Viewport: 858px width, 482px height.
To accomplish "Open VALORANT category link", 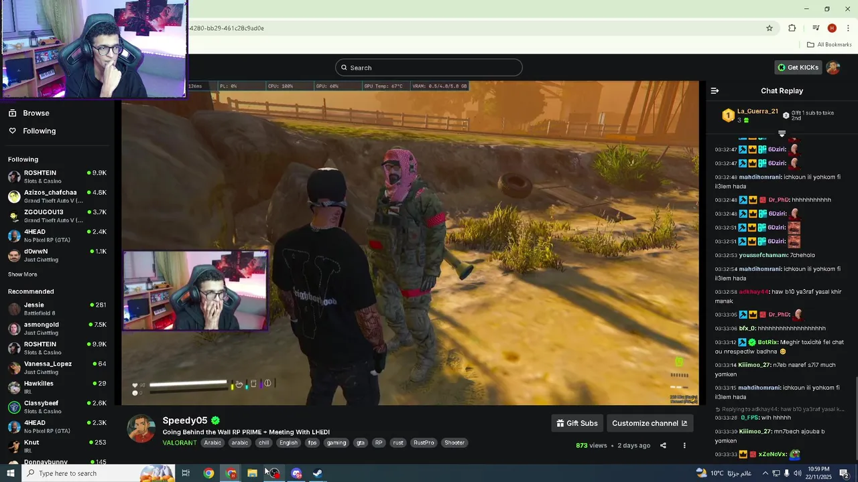I will [x=180, y=443].
